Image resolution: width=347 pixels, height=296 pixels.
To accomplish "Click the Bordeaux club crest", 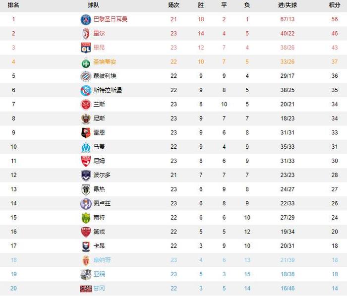I will click(86, 176).
